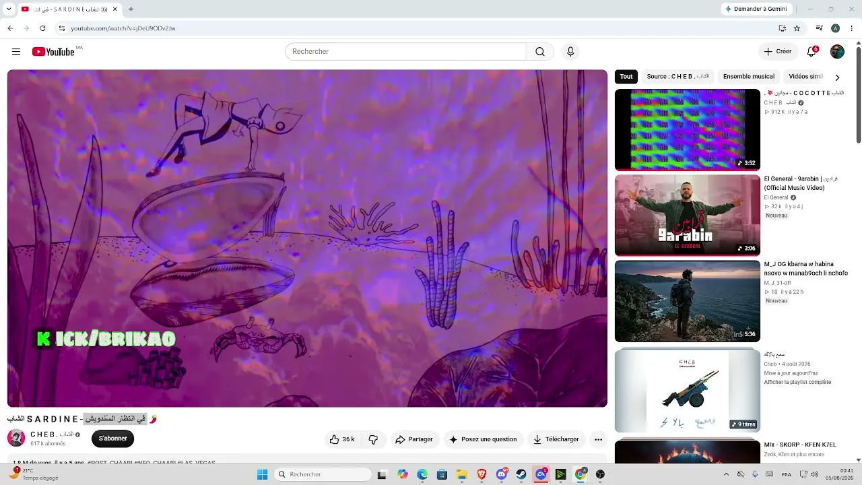Close the SARDINE YouTube tab
862x485 pixels.
(x=114, y=9)
